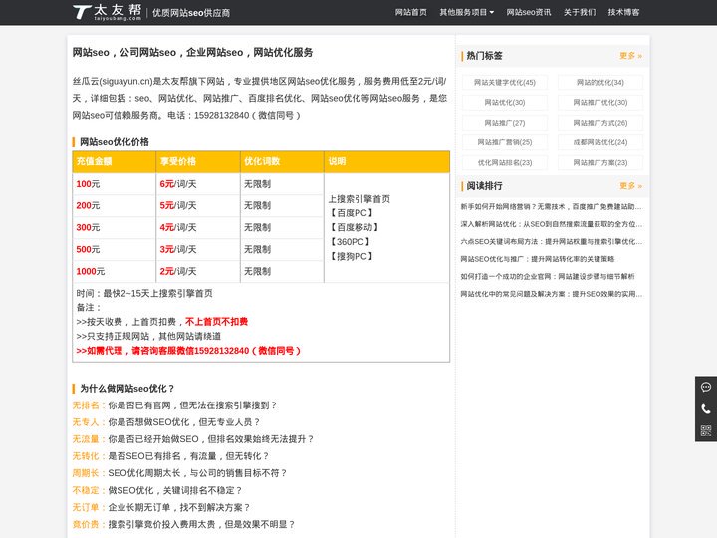This screenshot has height=538, width=717.
Task: Click the 500元 table cell
Action: point(114,250)
